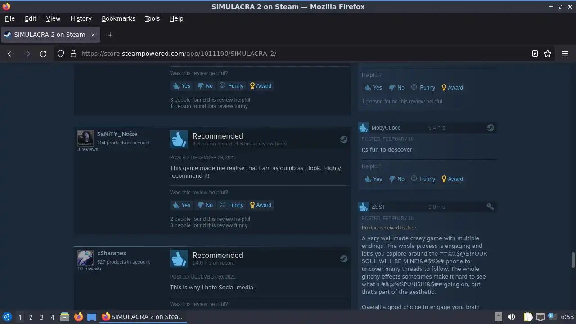
Task: Click 'its fun to descover' review text
Action: click(x=387, y=149)
